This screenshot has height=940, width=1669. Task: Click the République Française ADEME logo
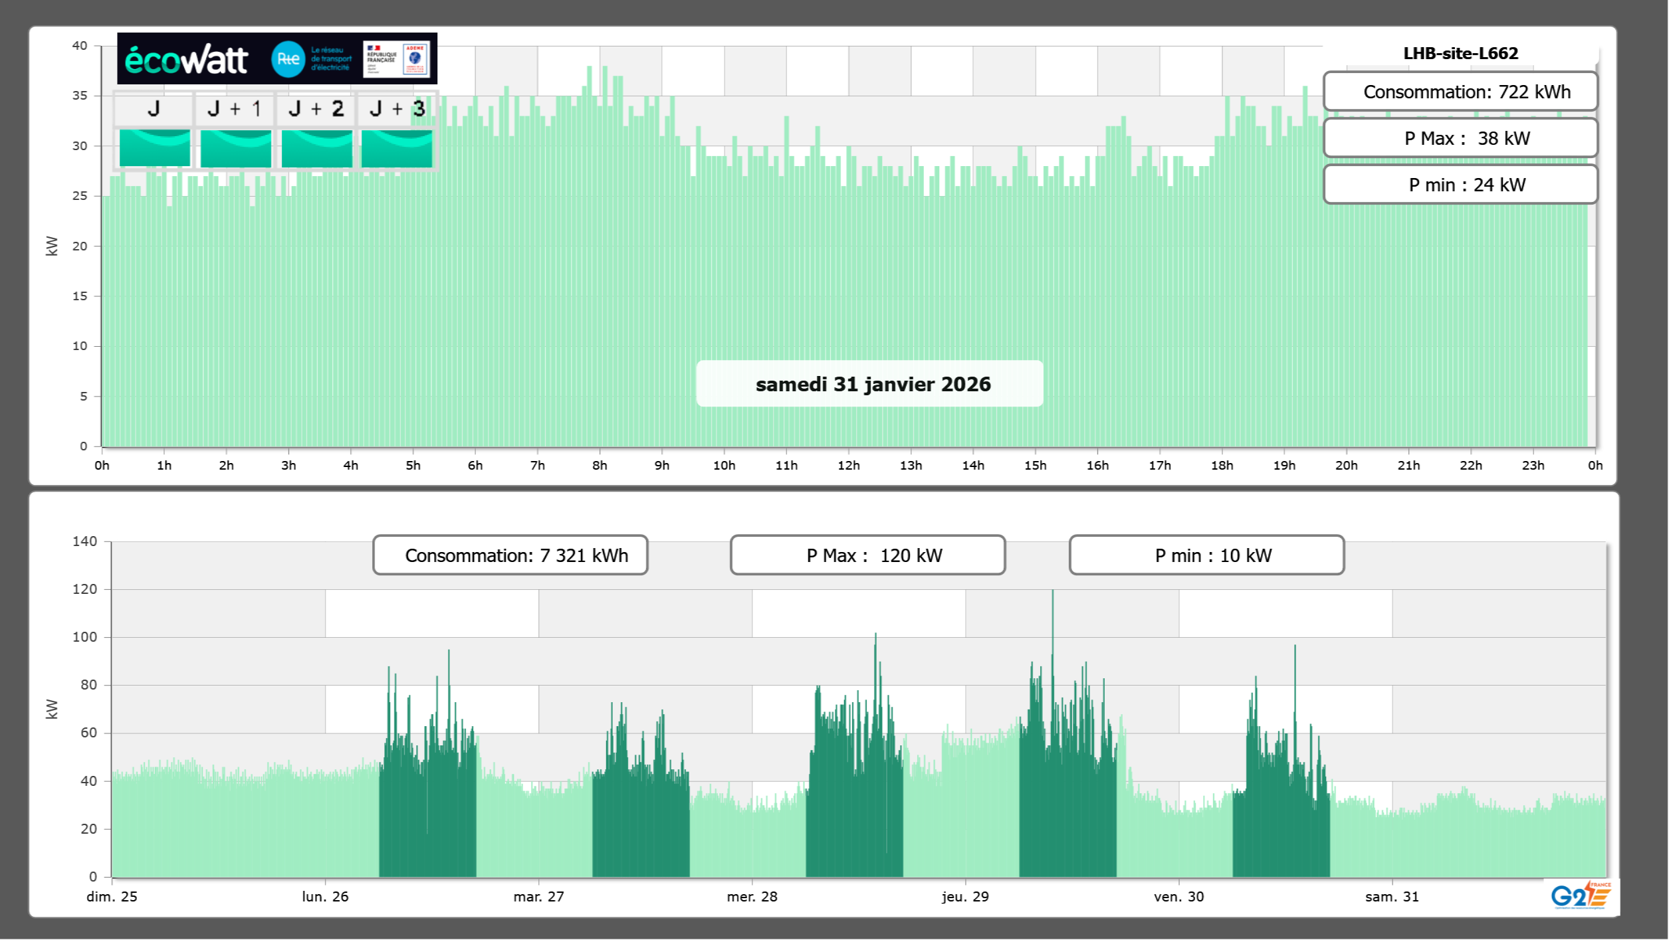(x=397, y=59)
